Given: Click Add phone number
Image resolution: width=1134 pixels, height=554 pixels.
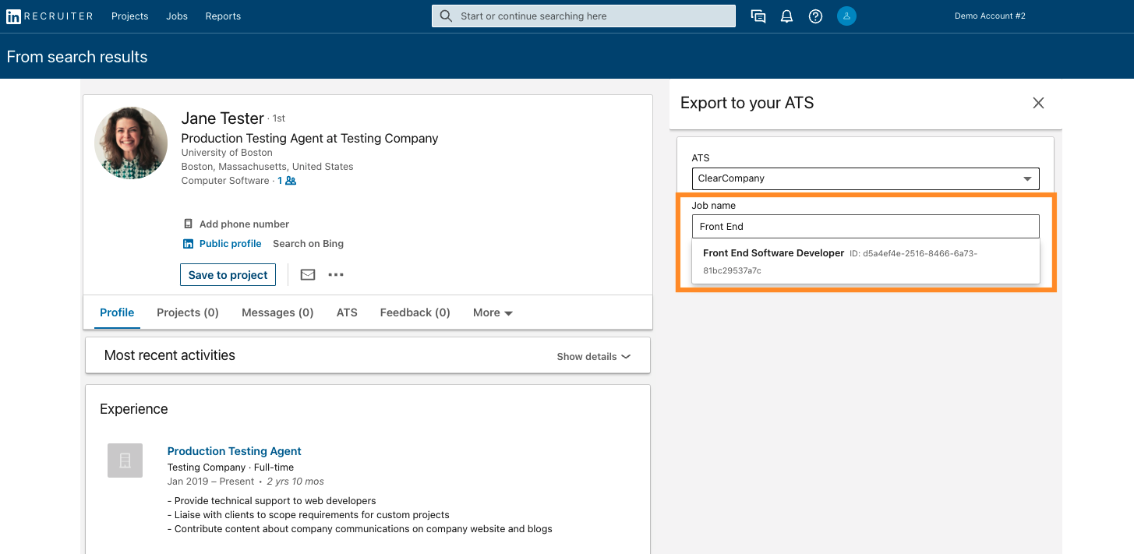Looking at the screenshot, I should click(244, 224).
